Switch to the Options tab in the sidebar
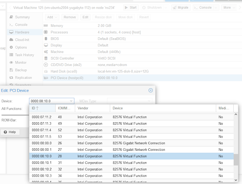242x184 pixels. click(x=21, y=47)
